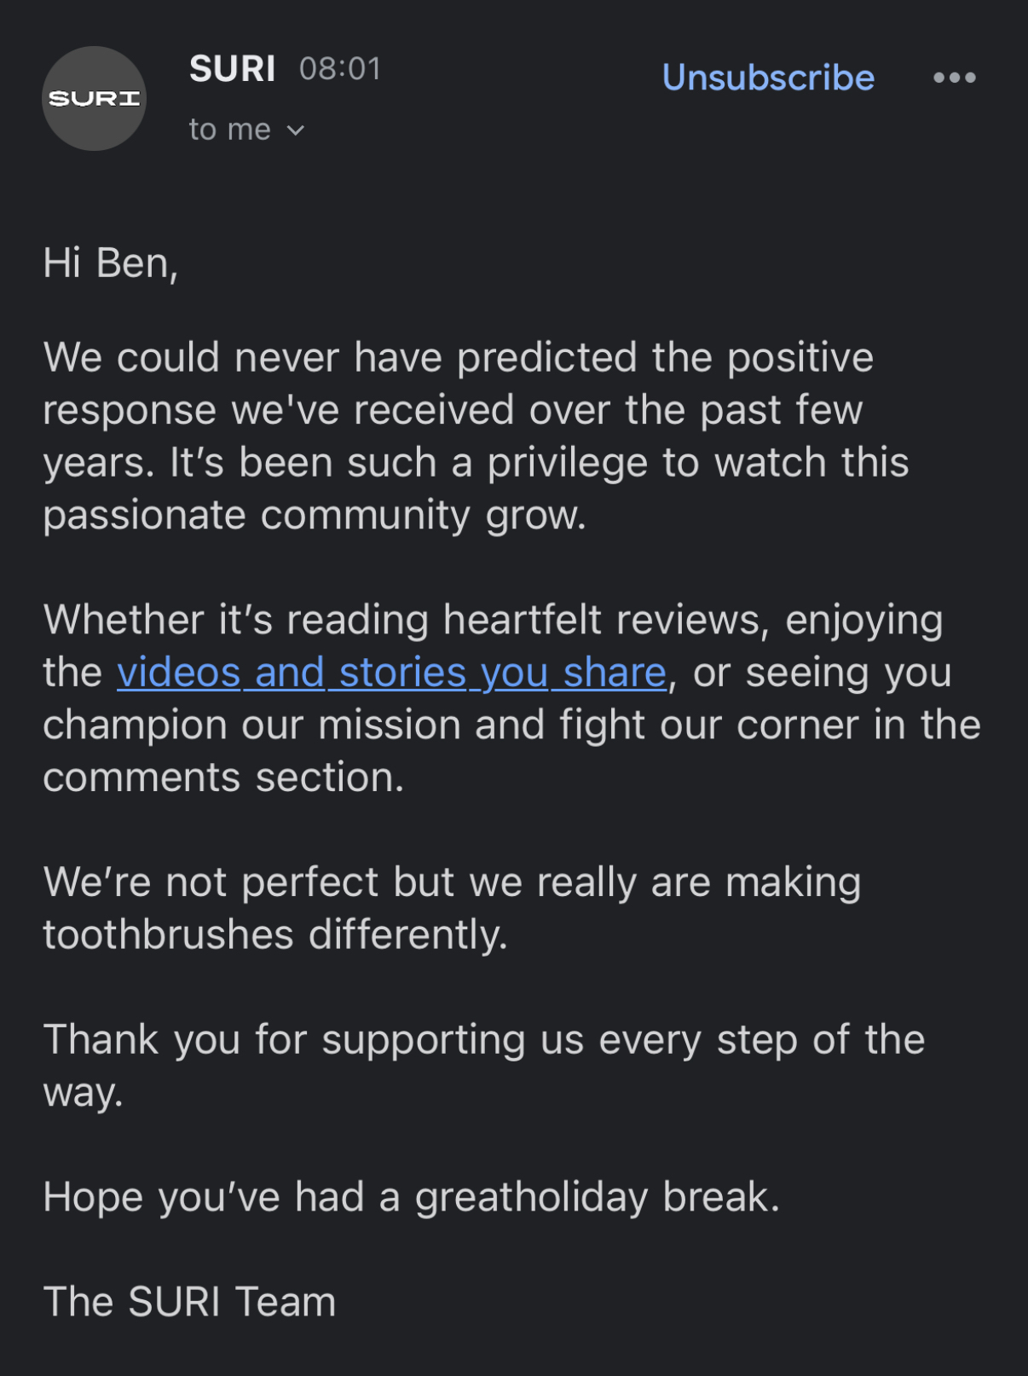This screenshot has height=1376, width=1028.
Task: Click the "Hope you've had a greatholiday break" line
Action: [411, 1197]
